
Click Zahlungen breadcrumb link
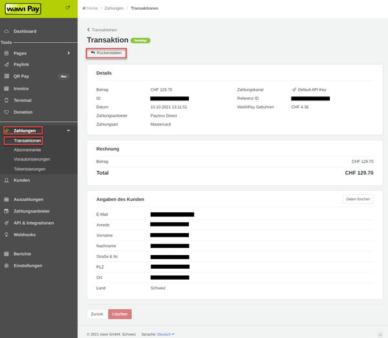[x=114, y=8]
